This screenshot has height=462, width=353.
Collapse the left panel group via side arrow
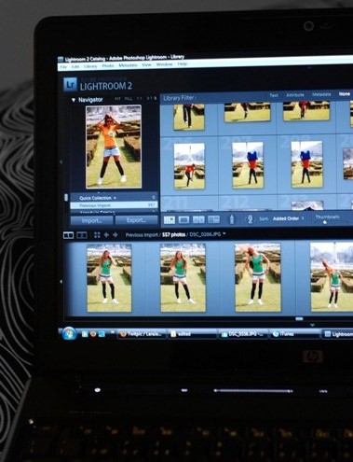61,161
